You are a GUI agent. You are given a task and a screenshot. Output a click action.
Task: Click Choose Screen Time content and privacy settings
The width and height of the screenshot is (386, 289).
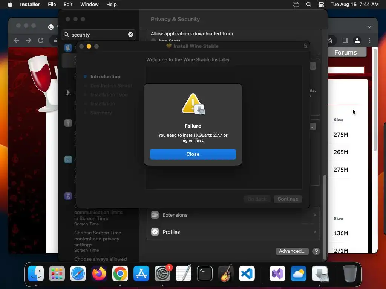coord(98,239)
